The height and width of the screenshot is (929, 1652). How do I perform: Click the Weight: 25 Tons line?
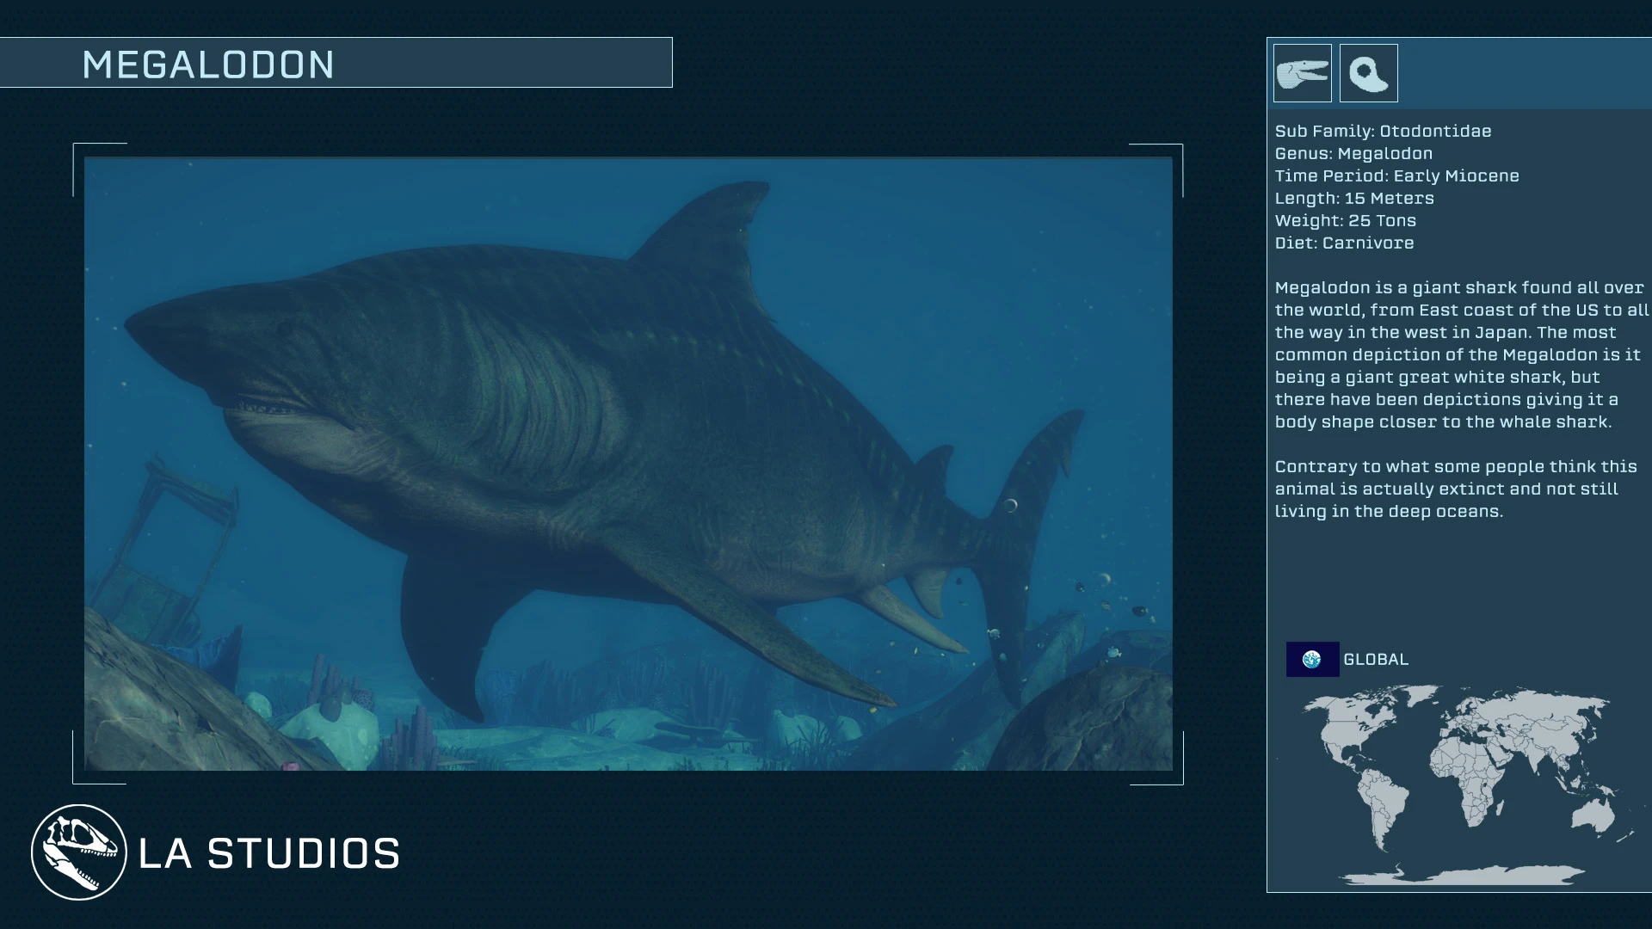[1345, 220]
